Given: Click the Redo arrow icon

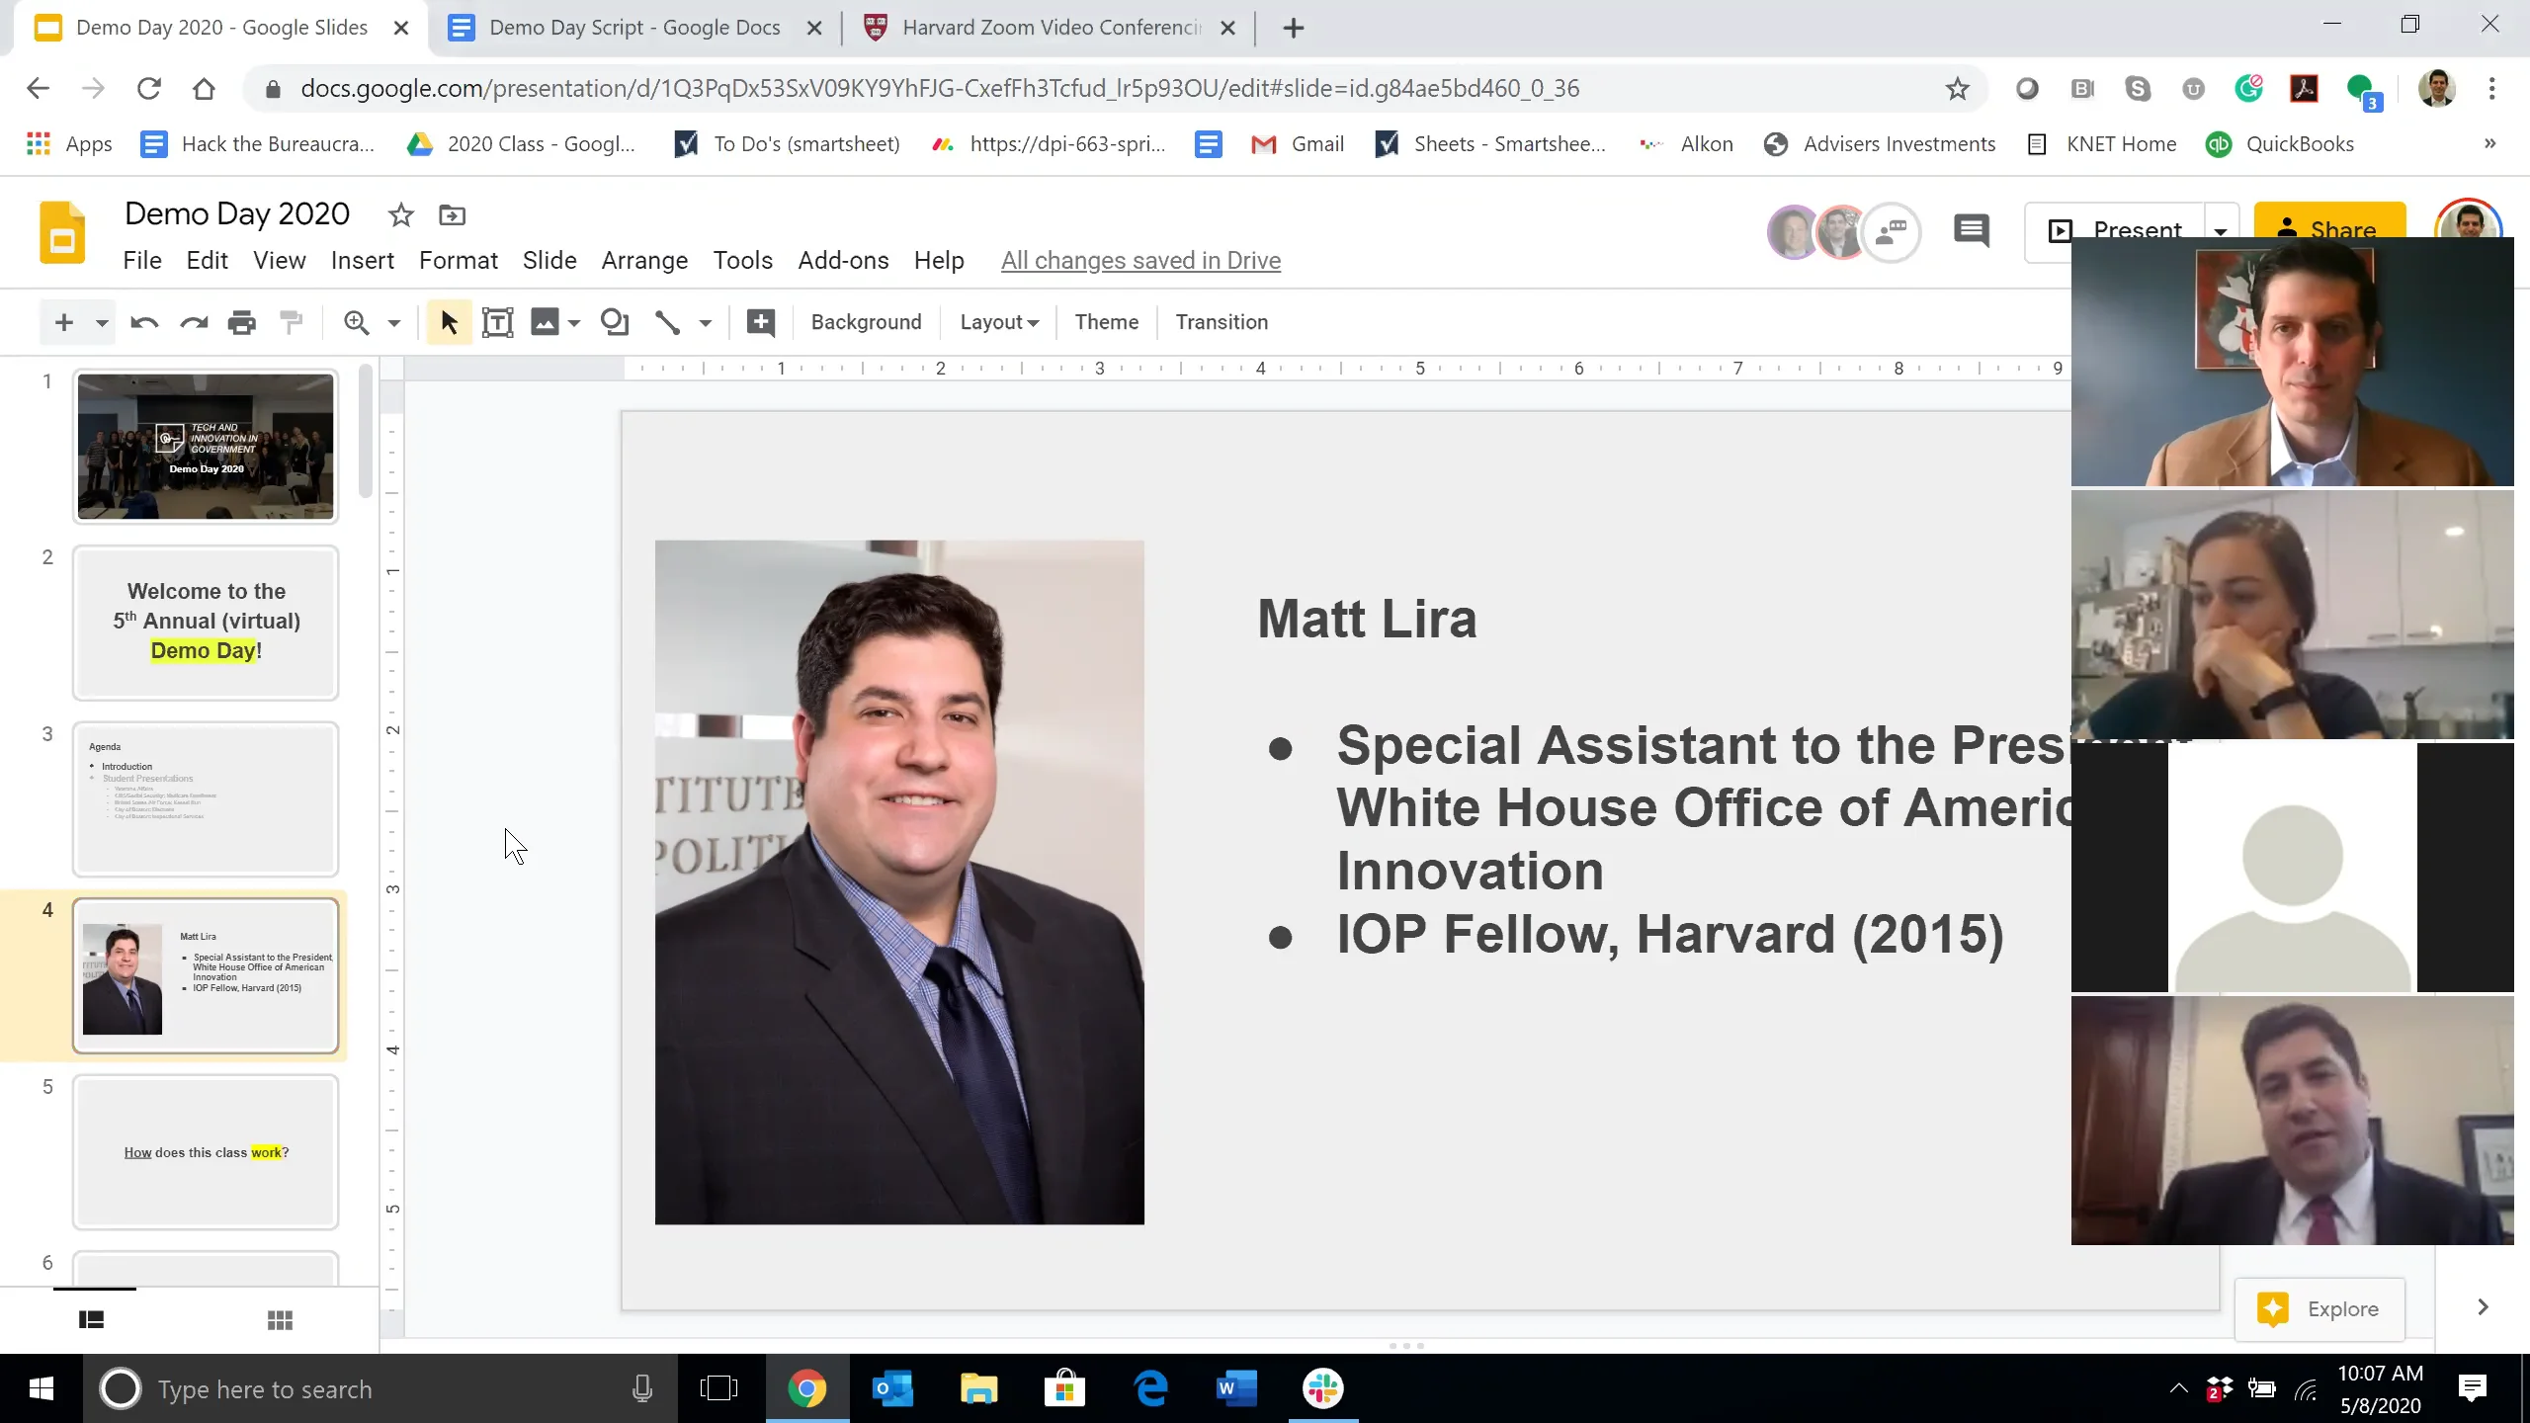Looking at the screenshot, I should (x=194, y=322).
